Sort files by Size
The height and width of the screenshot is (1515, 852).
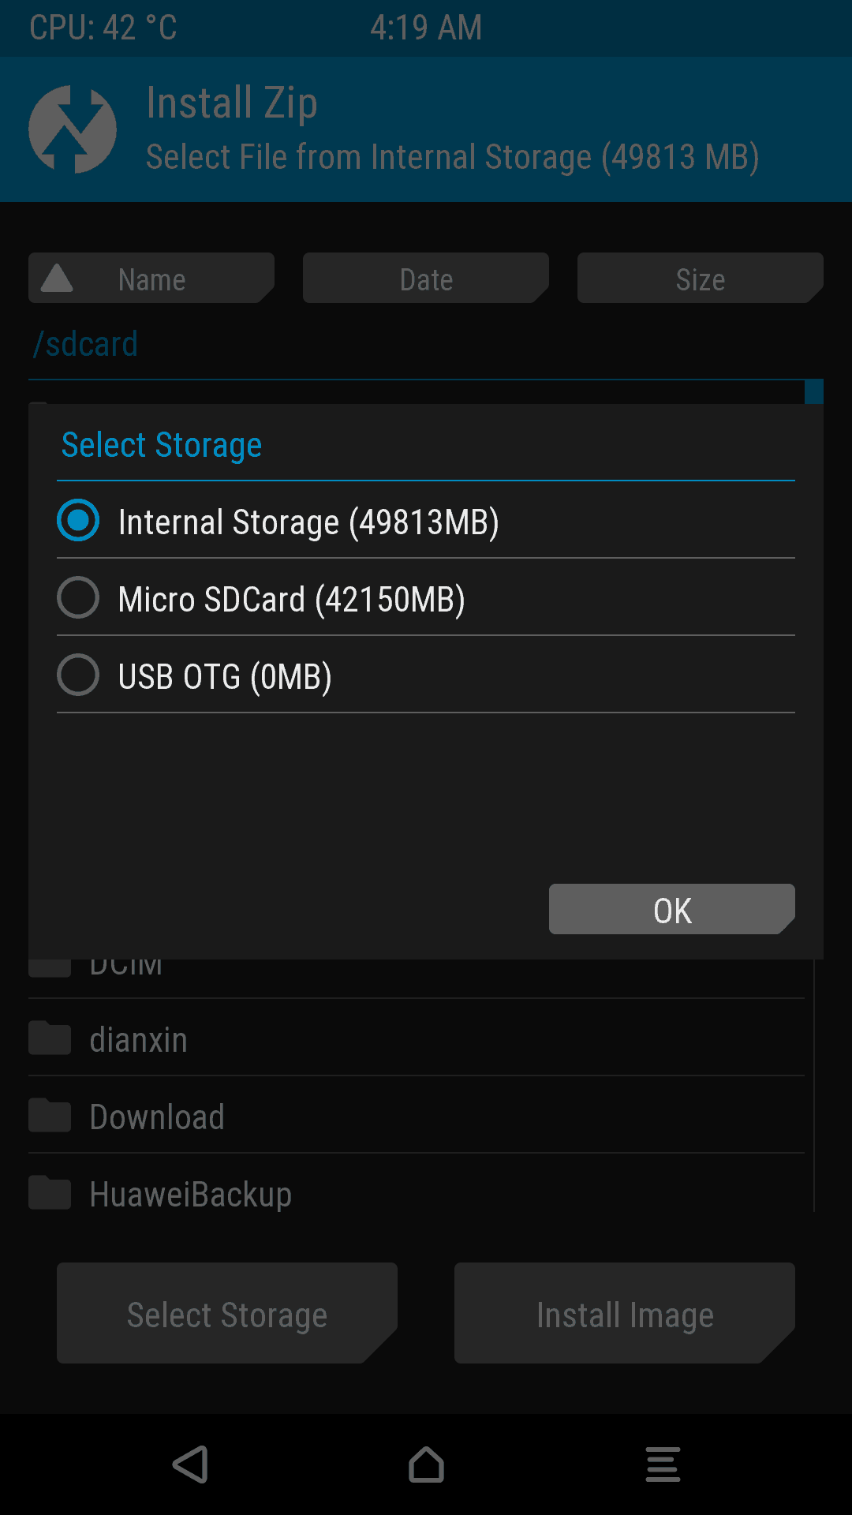701,278
